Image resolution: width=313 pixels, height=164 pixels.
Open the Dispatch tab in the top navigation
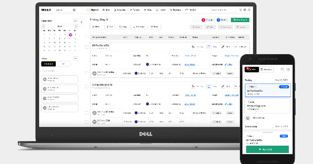[93, 10]
